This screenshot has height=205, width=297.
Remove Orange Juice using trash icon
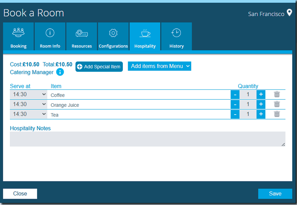click(277, 104)
